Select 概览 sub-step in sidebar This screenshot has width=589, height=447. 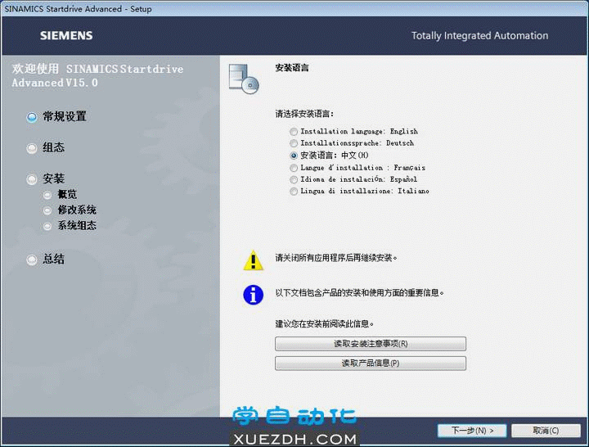[x=60, y=194]
